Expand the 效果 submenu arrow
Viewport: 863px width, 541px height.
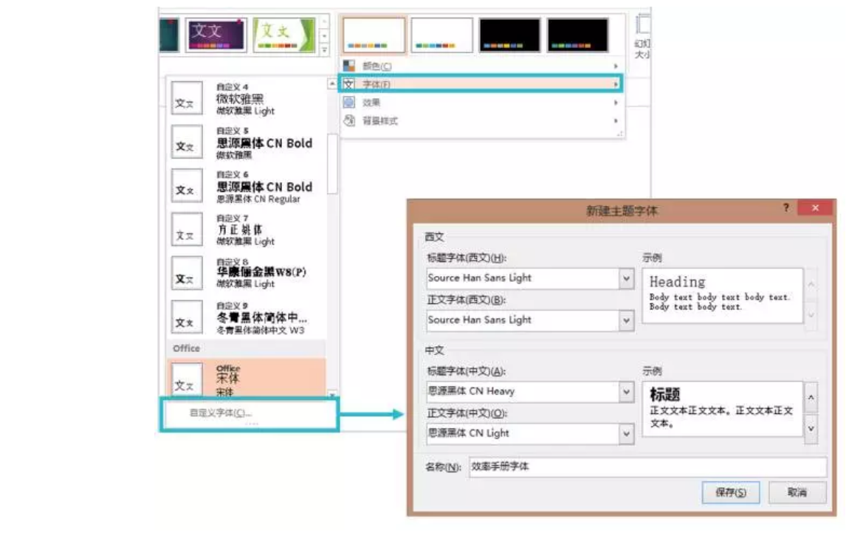616,103
